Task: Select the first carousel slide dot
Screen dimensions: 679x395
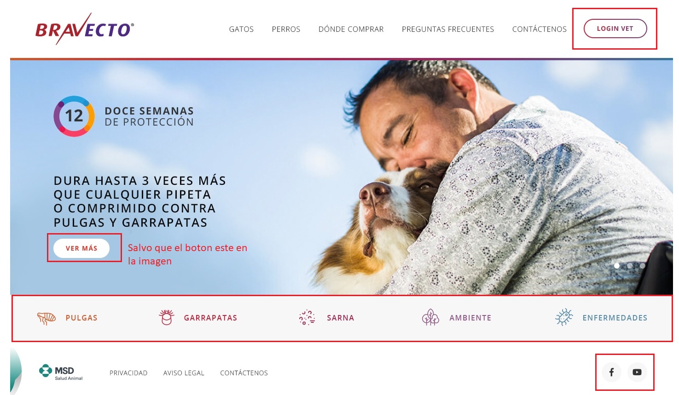Action: [617, 266]
